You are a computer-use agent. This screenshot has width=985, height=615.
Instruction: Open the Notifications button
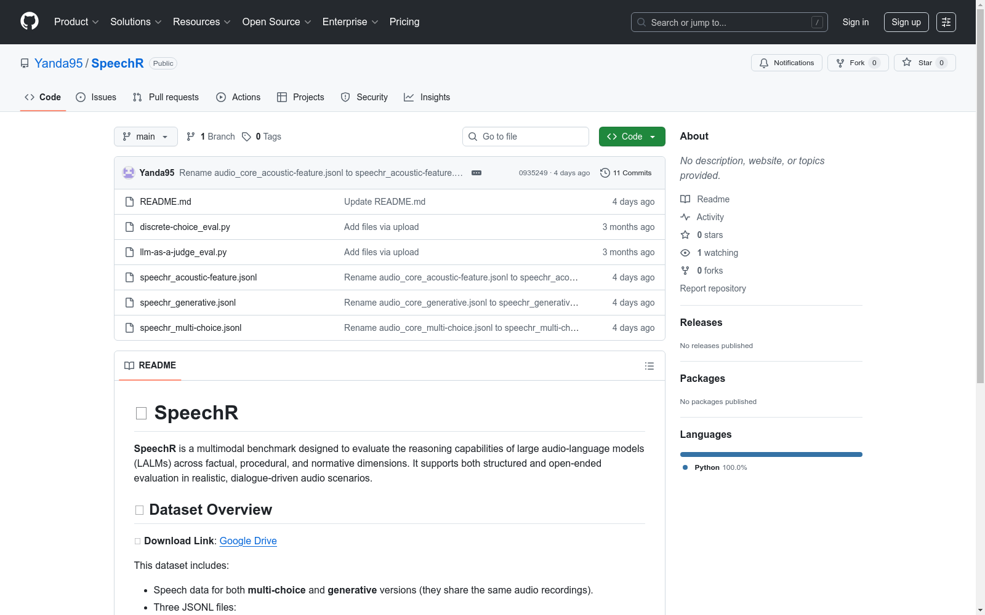[x=787, y=63]
